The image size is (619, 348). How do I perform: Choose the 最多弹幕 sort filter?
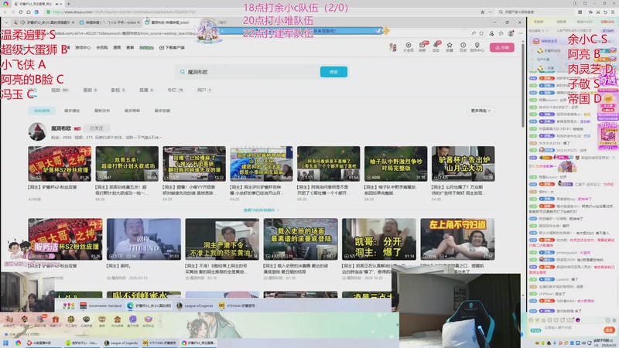point(132,111)
